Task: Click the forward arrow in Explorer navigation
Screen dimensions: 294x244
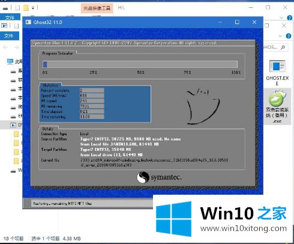Action: tap(17, 47)
